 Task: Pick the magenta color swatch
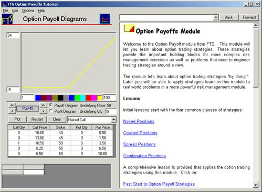point(94,98)
